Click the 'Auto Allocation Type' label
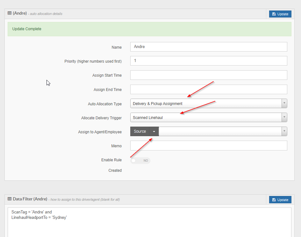The height and width of the screenshot is (237, 301). click(104, 104)
